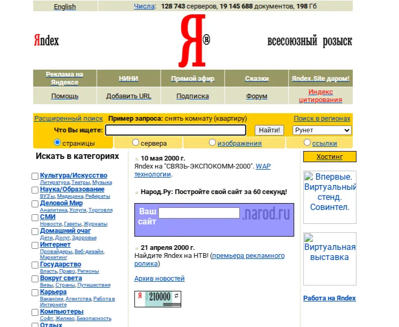Open Индекс цитирования red link

320,96
